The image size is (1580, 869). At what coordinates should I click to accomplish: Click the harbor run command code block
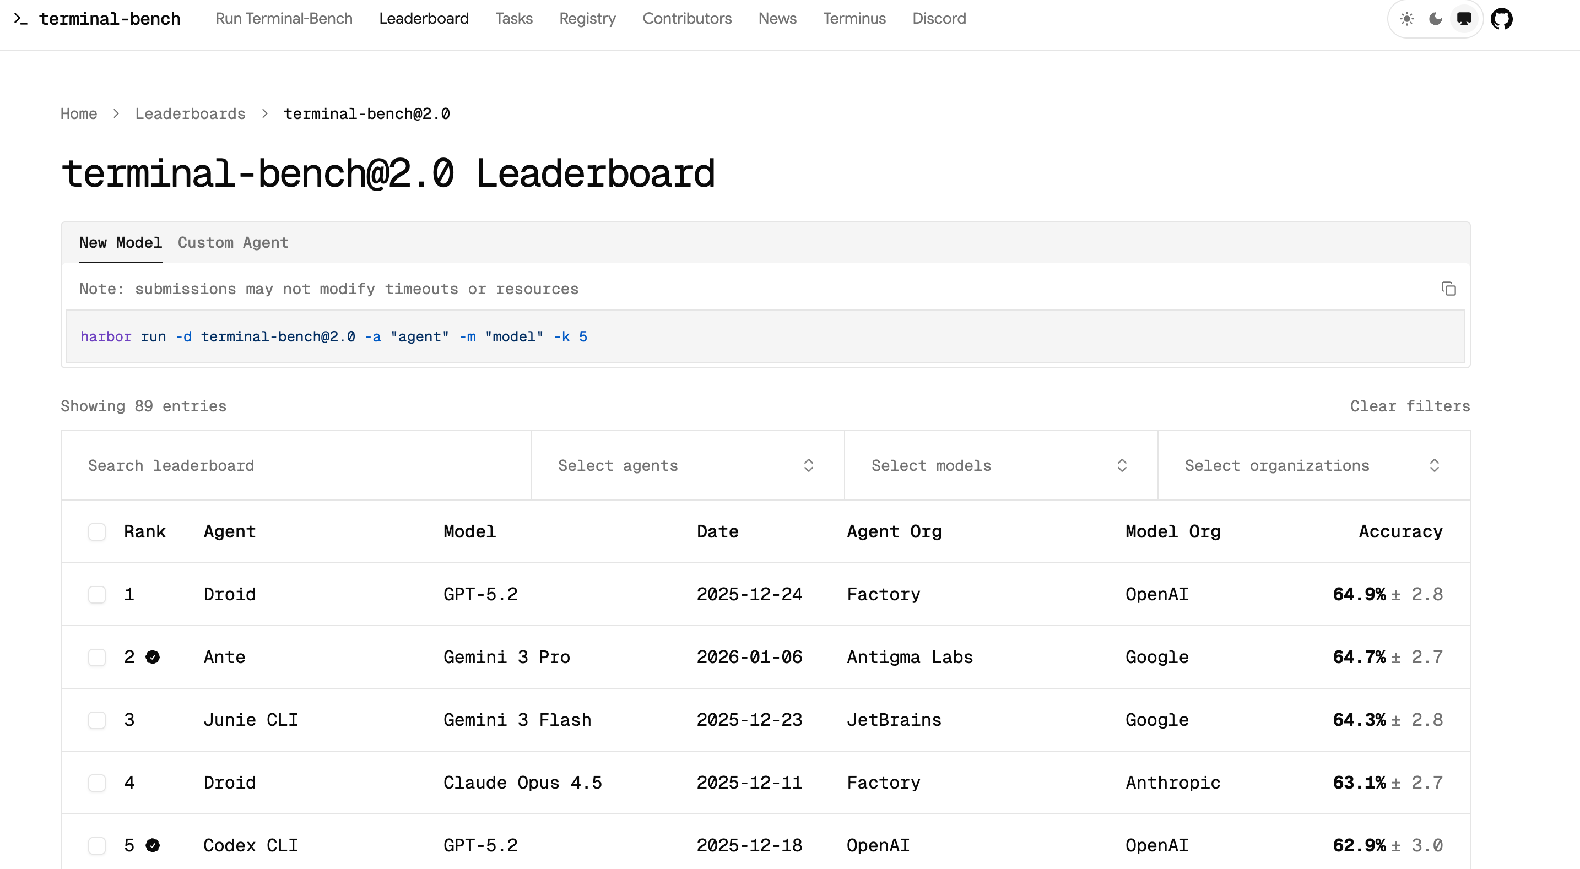click(765, 336)
